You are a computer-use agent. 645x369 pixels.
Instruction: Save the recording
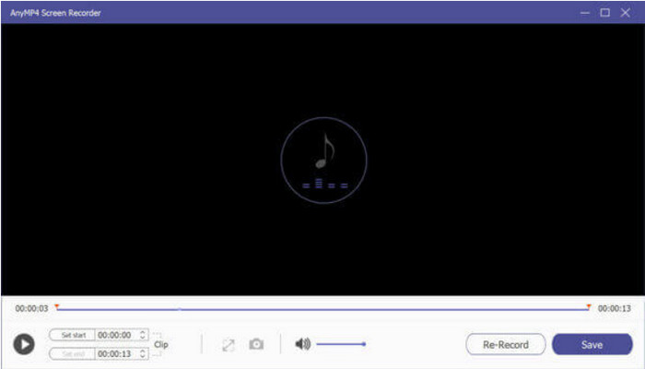click(592, 344)
